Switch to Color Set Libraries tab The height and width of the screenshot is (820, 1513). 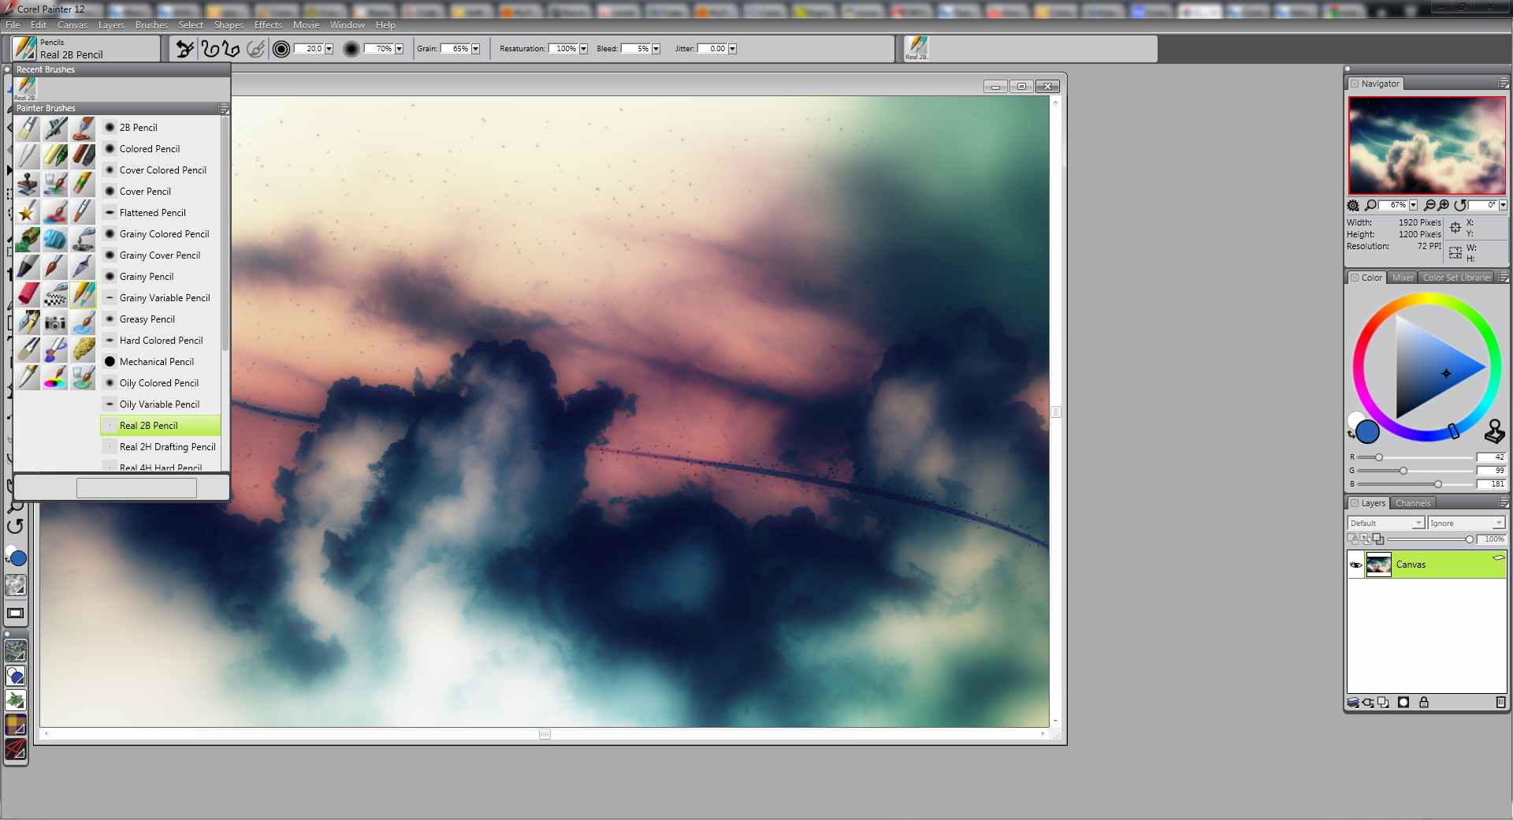click(x=1456, y=278)
